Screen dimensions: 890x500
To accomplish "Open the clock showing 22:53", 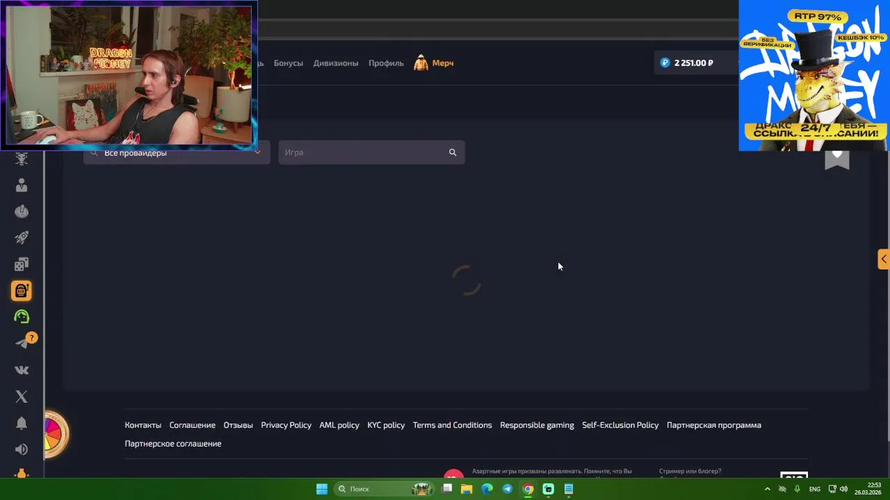I will [868, 489].
